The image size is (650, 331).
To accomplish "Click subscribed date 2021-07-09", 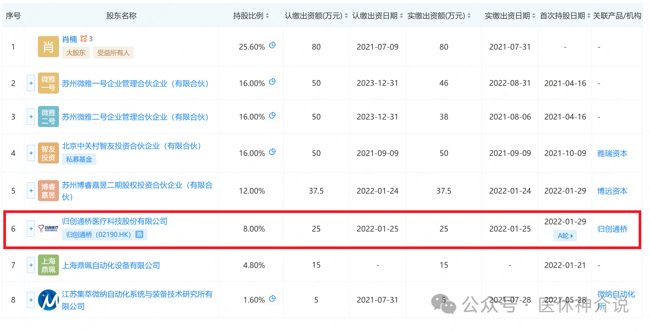I will click(x=378, y=47).
